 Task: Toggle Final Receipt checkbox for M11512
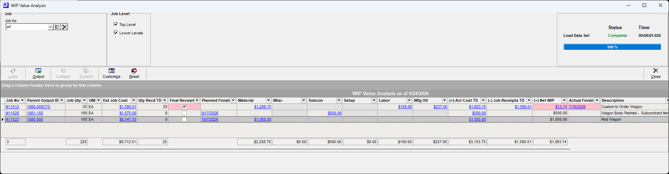coord(184,107)
